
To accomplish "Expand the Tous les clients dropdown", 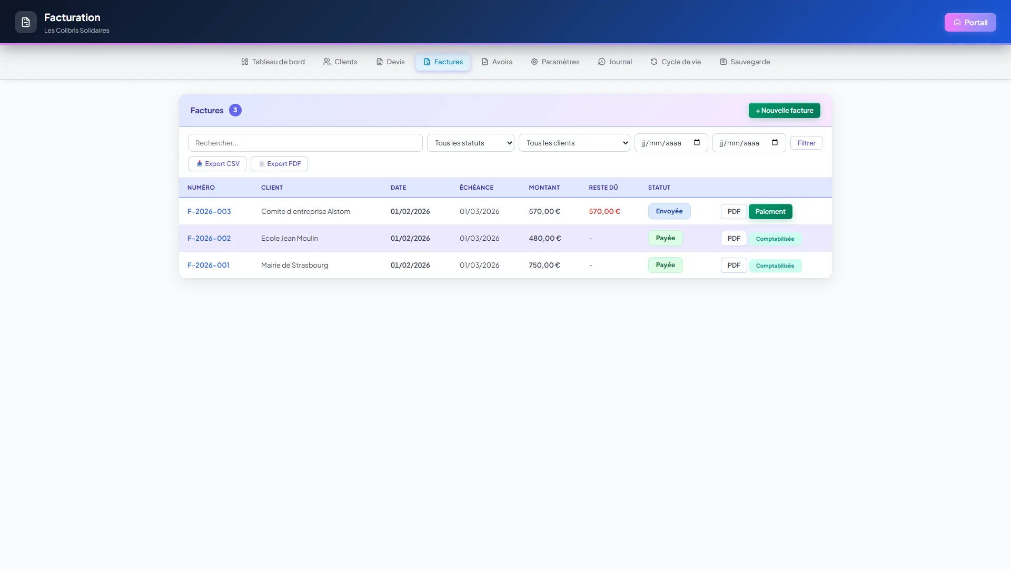I will click(574, 143).
